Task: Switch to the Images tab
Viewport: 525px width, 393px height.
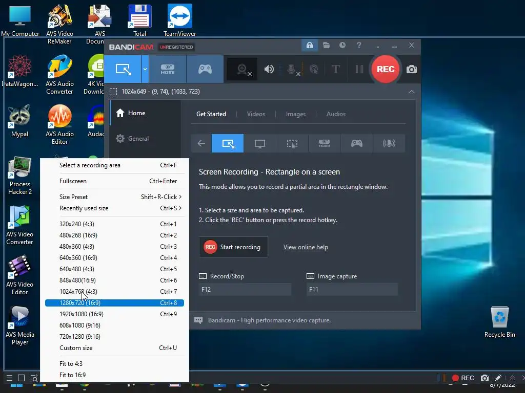Action: point(296,114)
